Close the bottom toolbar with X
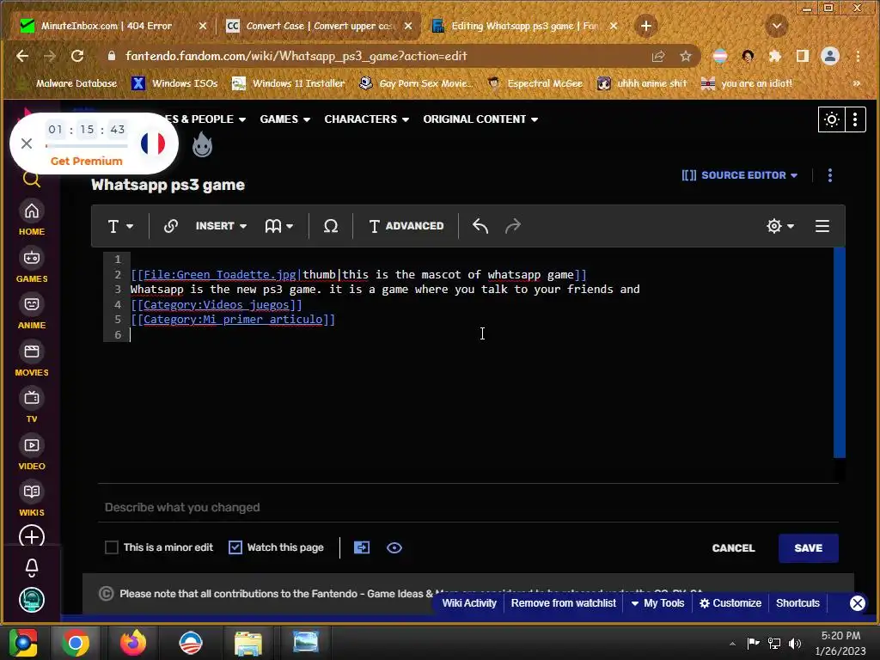 pos(857,602)
